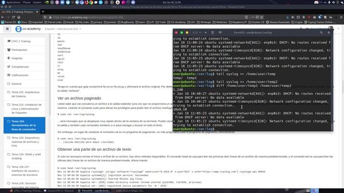Open the System menu in top panel
Image resolution: width=344 pixels, height=193 pixels.
(x=37, y=2)
